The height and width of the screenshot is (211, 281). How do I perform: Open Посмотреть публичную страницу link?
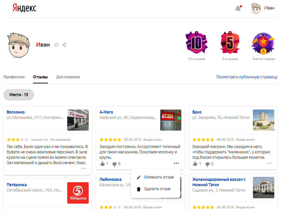(x=247, y=77)
